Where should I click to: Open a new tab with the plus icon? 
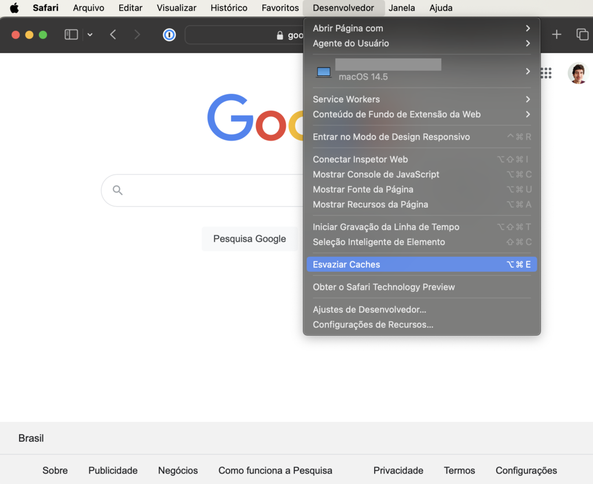point(556,34)
